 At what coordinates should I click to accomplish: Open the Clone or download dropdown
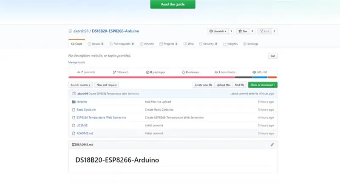263,85
